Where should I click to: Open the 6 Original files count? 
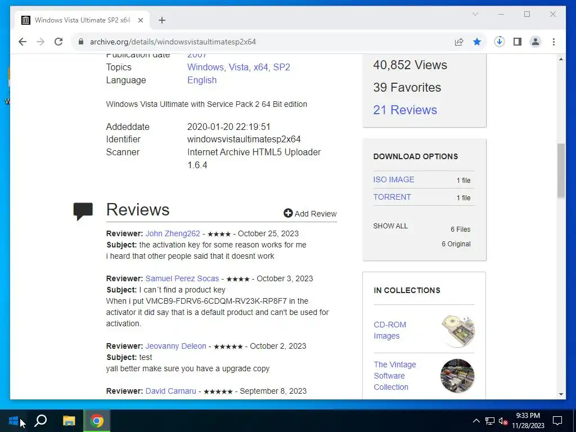coord(456,244)
